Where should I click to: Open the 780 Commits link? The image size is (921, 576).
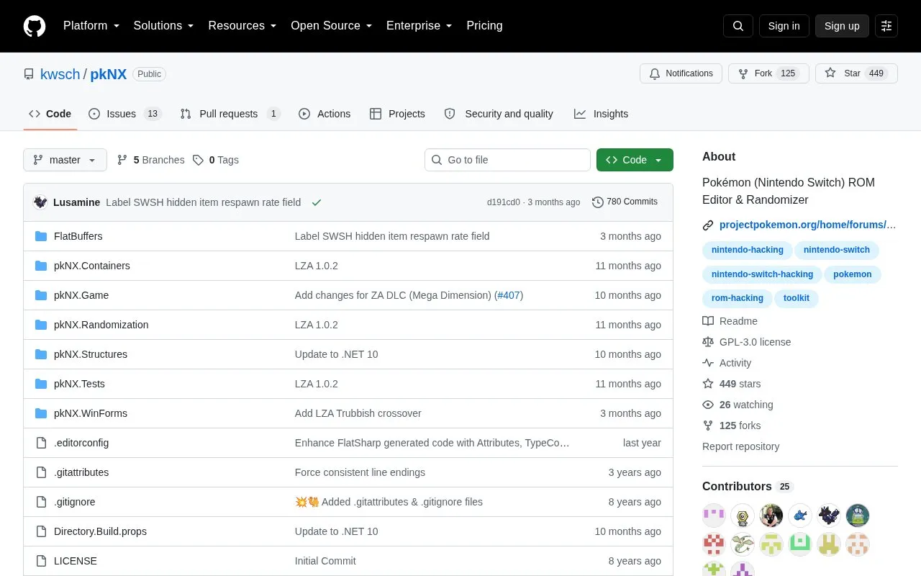(x=625, y=202)
